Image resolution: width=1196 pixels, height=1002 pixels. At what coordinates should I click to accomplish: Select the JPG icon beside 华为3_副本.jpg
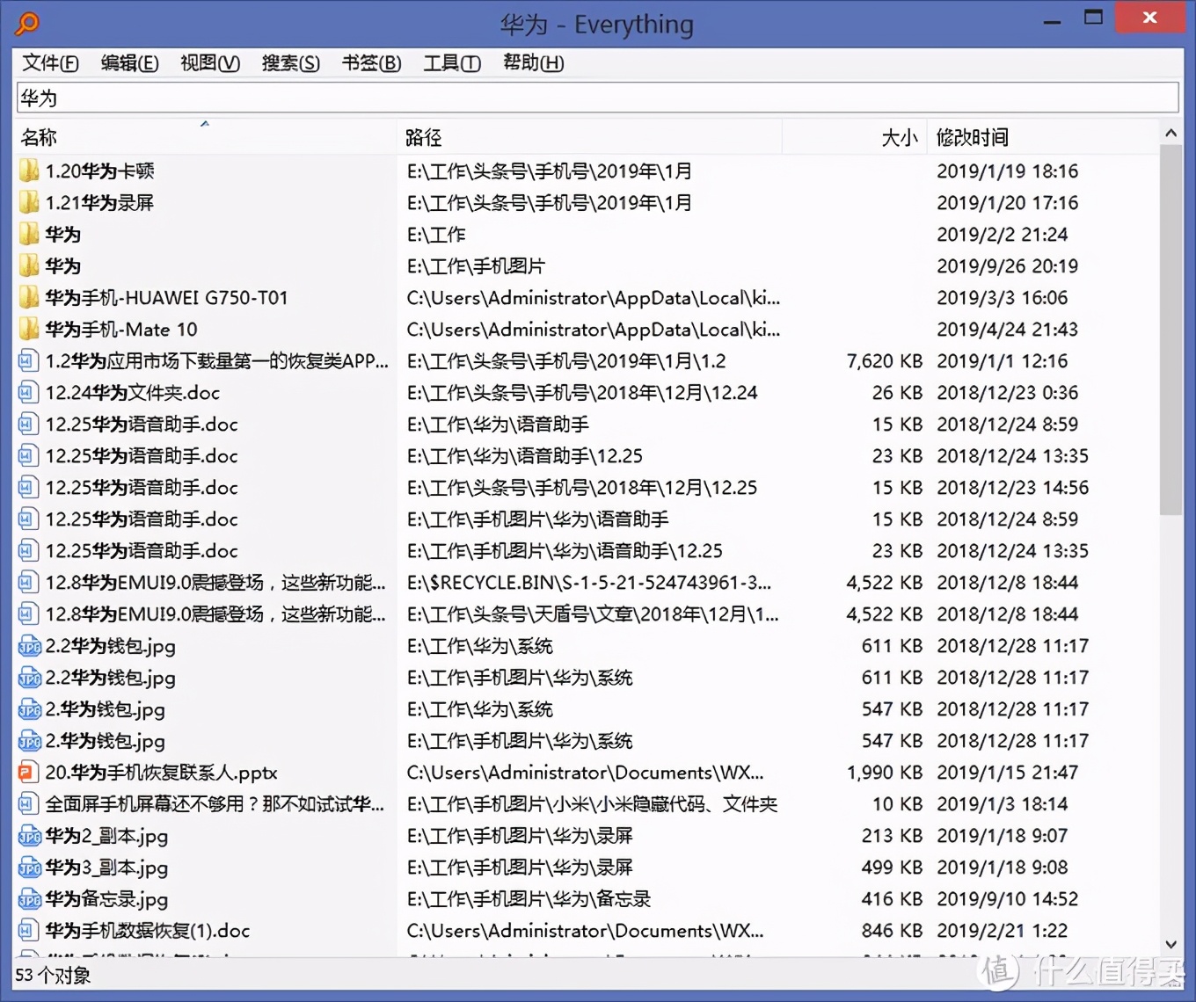click(29, 868)
